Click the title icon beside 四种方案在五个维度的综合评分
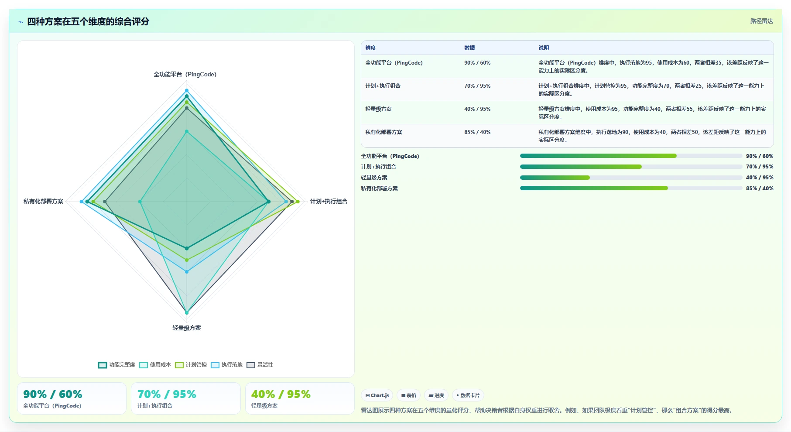 click(x=21, y=22)
